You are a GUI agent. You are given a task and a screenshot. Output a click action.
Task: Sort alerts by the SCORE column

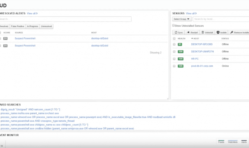pyautogui.click(x=7, y=33)
